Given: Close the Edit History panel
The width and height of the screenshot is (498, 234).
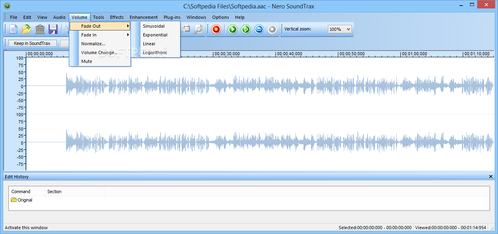Looking at the screenshot, I should click(491, 177).
